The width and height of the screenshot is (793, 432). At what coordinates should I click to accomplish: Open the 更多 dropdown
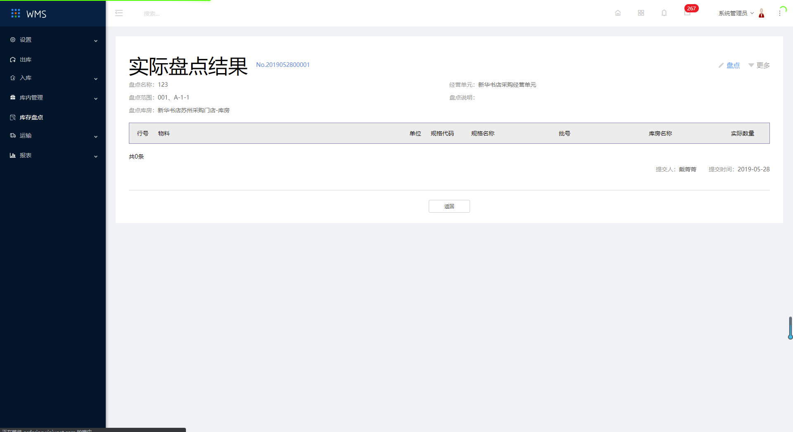pos(759,65)
